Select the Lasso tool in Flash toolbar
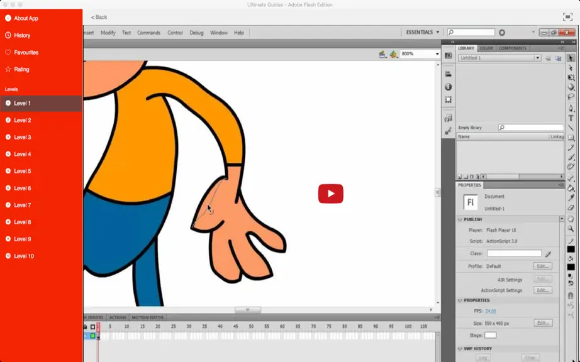The width and height of the screenshot is (580, 362). pyautogui.click(x=571, y=97)
